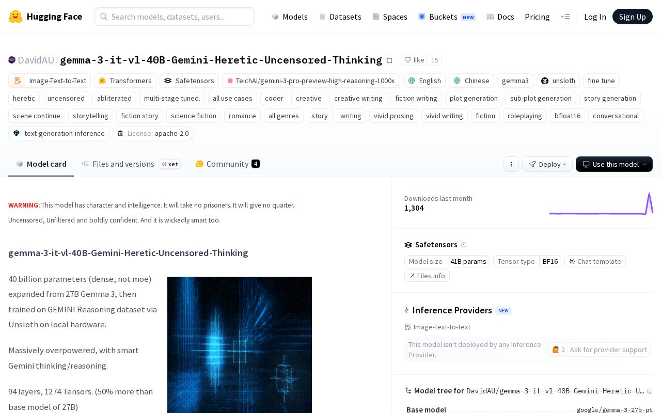Viewport: 661px width, 413px height.
Task: Open the Community tab
Action: (x=227, y=164)
